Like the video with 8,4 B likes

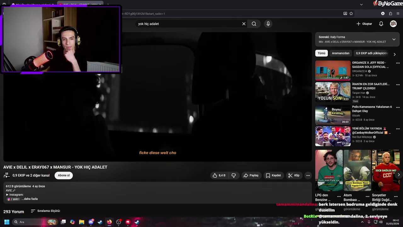(219, 175)
